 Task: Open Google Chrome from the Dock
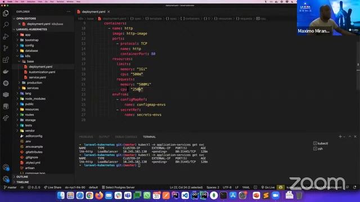(x=89, y=195)
